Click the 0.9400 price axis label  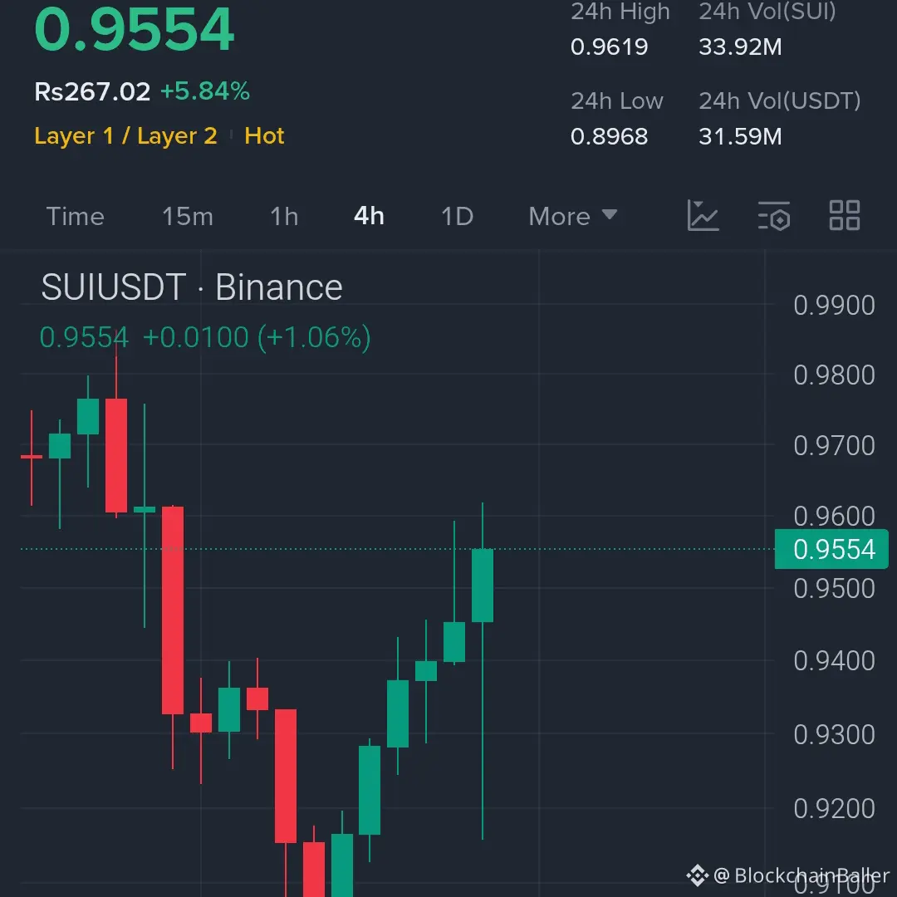pos(834,661)
